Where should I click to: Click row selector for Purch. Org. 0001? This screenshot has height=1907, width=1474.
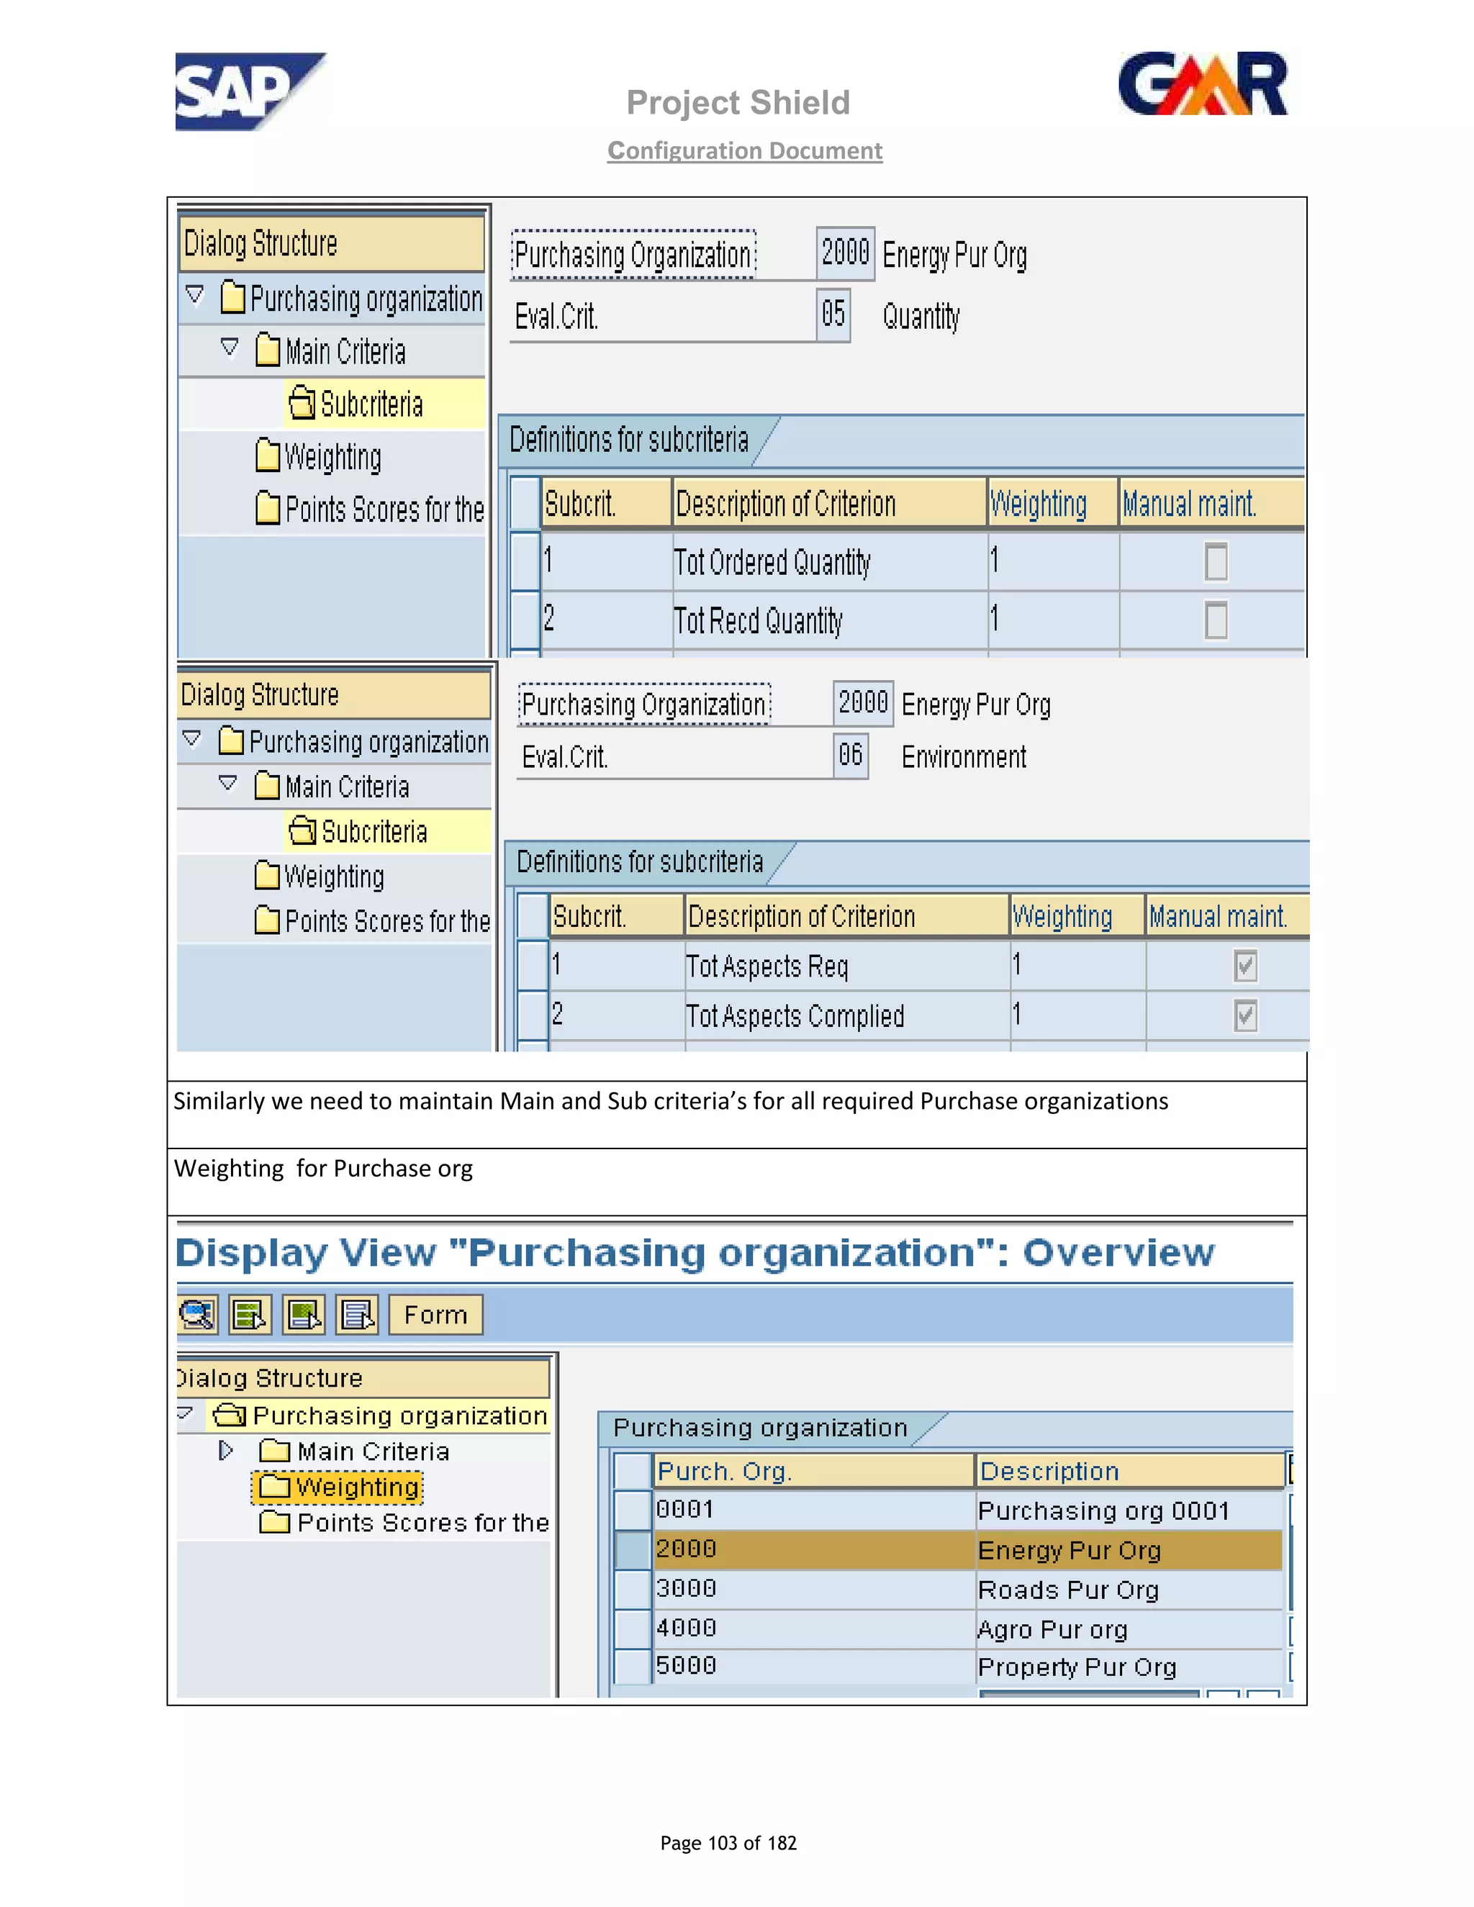(x=632, y=1510)
